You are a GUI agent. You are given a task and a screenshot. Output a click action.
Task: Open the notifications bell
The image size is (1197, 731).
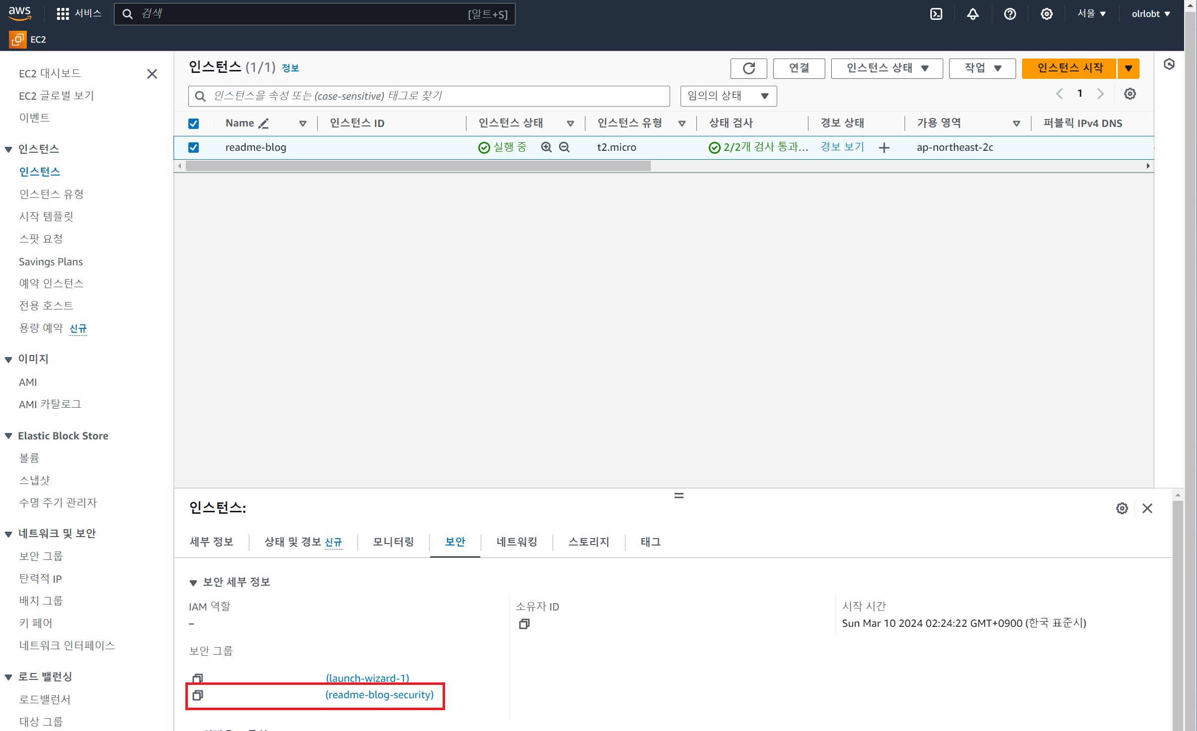pos(972,14)
